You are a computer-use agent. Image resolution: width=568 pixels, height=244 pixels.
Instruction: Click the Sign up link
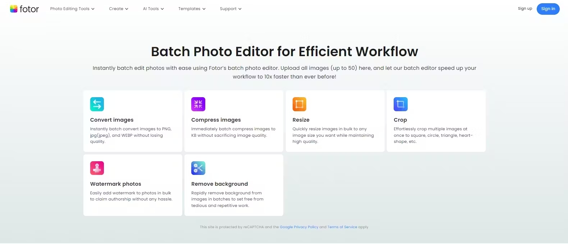[525, 9]
